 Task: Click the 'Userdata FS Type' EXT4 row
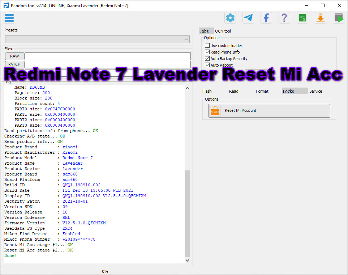38,228
